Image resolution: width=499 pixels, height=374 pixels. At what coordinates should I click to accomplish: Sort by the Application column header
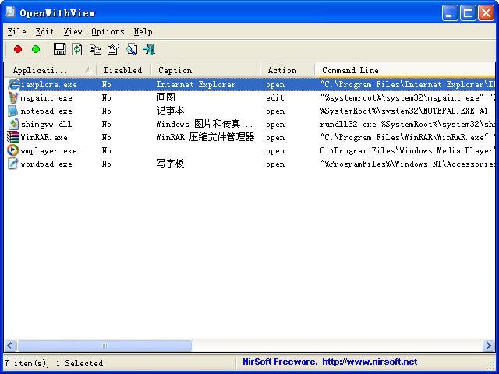pos(47,70)
